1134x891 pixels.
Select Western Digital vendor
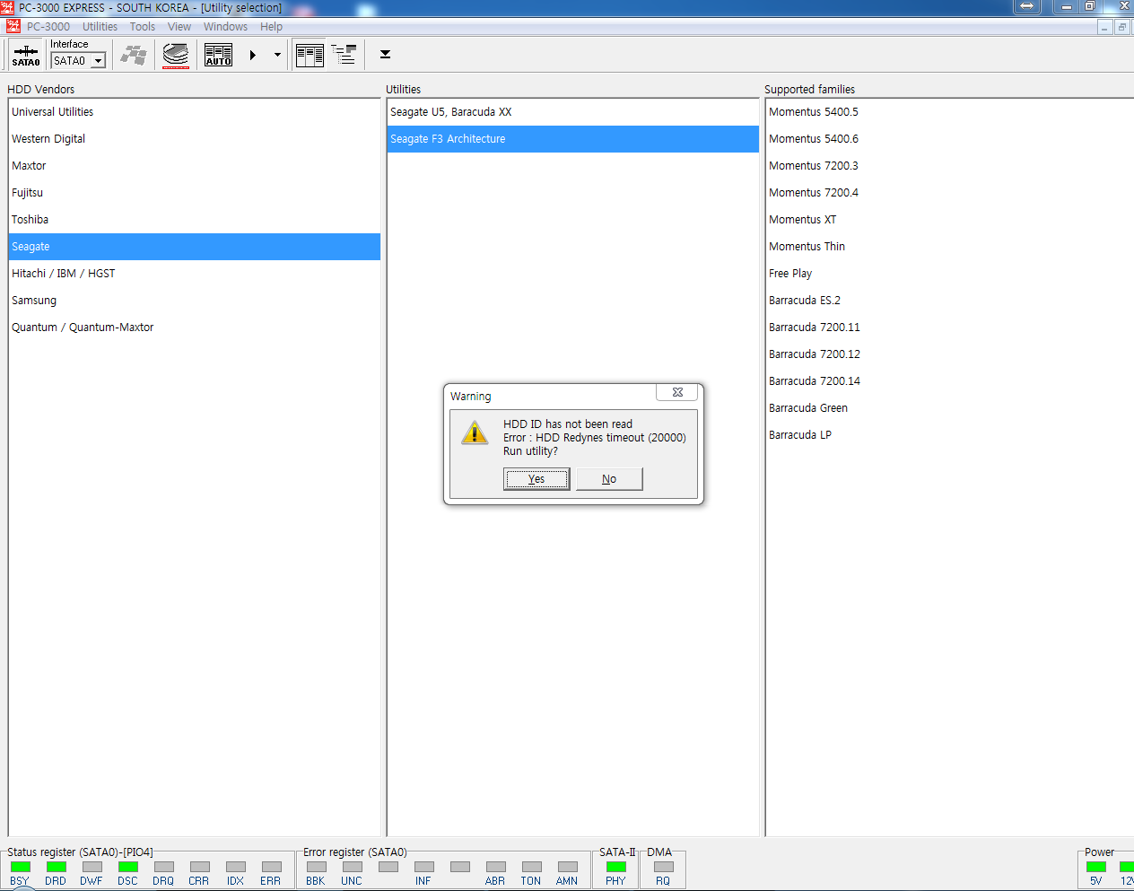[195, 139]
